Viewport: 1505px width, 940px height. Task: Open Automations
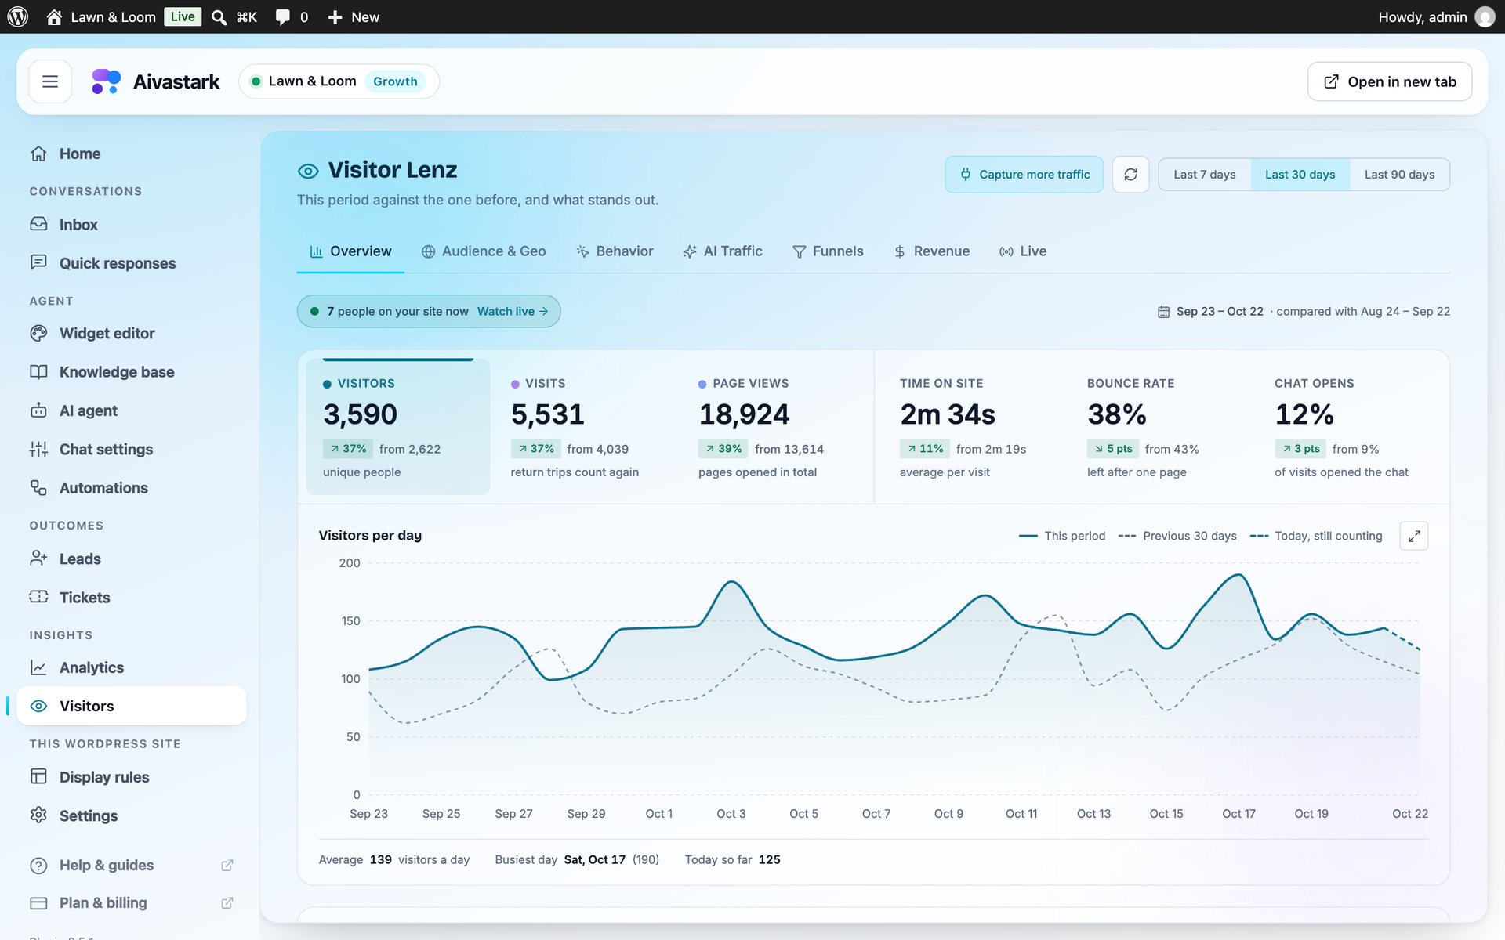[x=132, y=487]
